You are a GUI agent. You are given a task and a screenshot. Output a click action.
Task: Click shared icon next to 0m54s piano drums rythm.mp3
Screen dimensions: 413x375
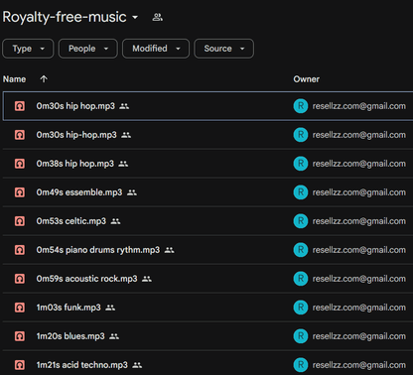(x=169, y=250)
